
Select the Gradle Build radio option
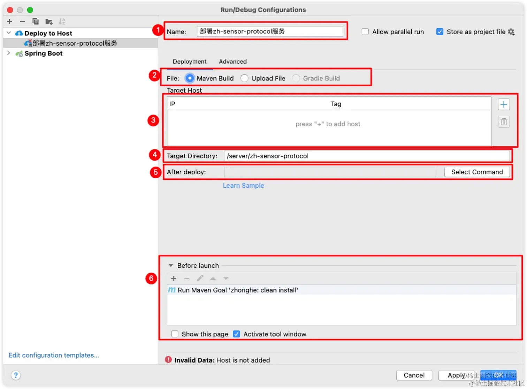tap(296, 78)
